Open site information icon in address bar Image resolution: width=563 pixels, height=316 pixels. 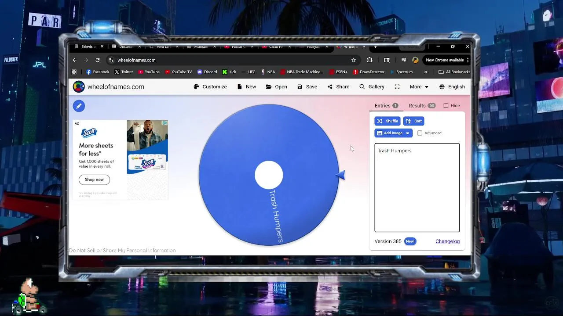(111, 60)
